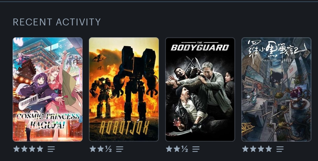318x161 pixels.
Task: Open the review icon beneath The Legend of Hei
Action: click(x=280, y=149)
